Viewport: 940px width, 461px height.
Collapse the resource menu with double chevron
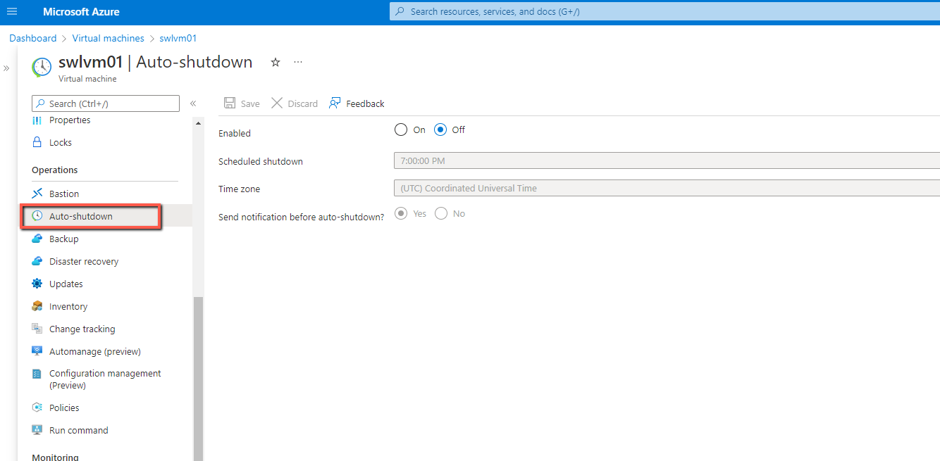pyautogui.click(x=193, y=103)
